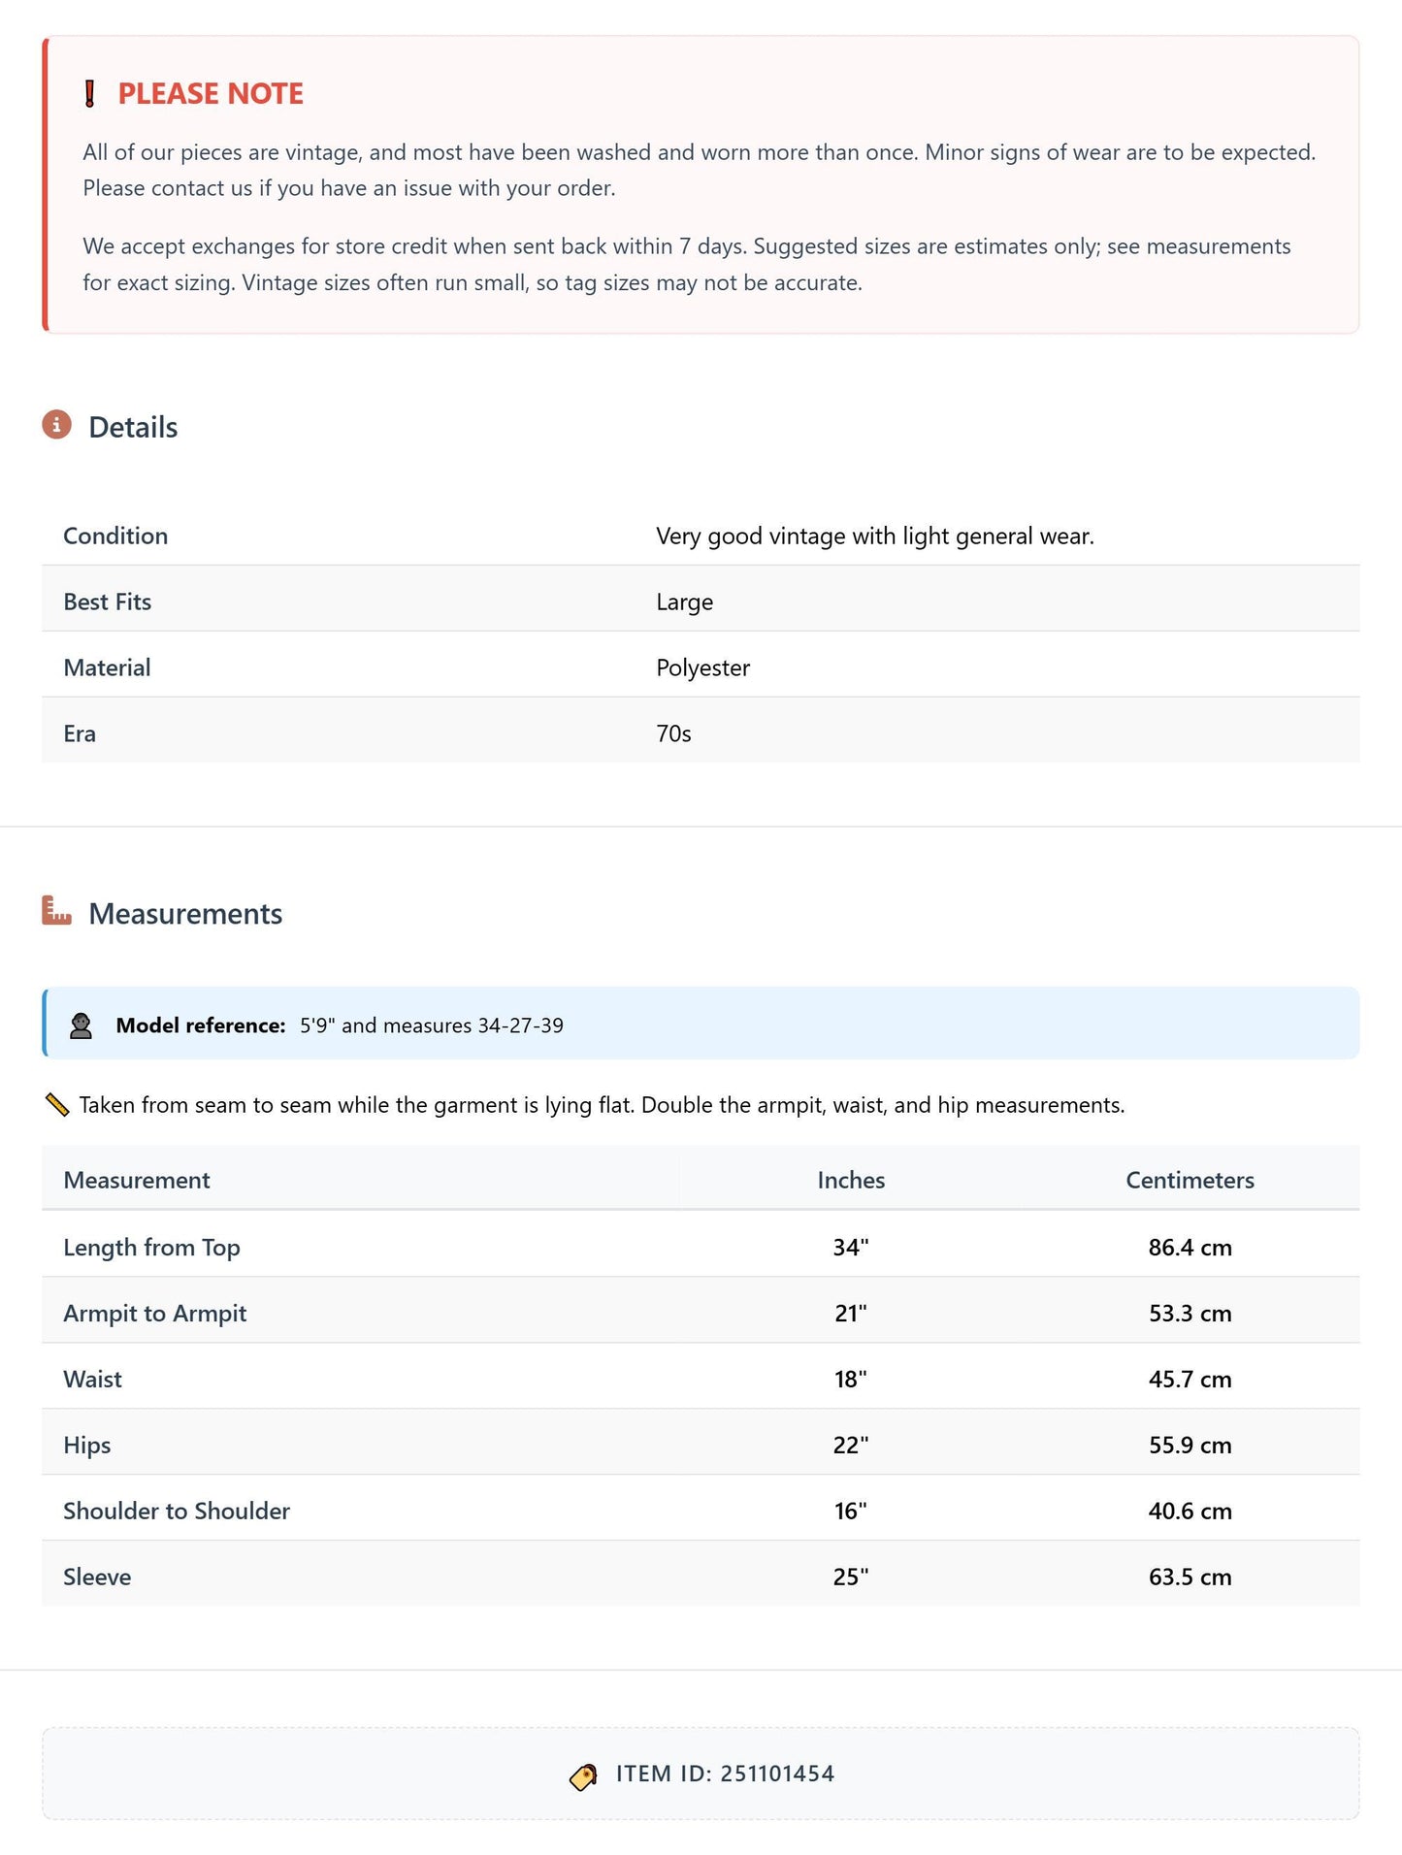Select the ITEM ID 251101454 text

click(725, 1774)
